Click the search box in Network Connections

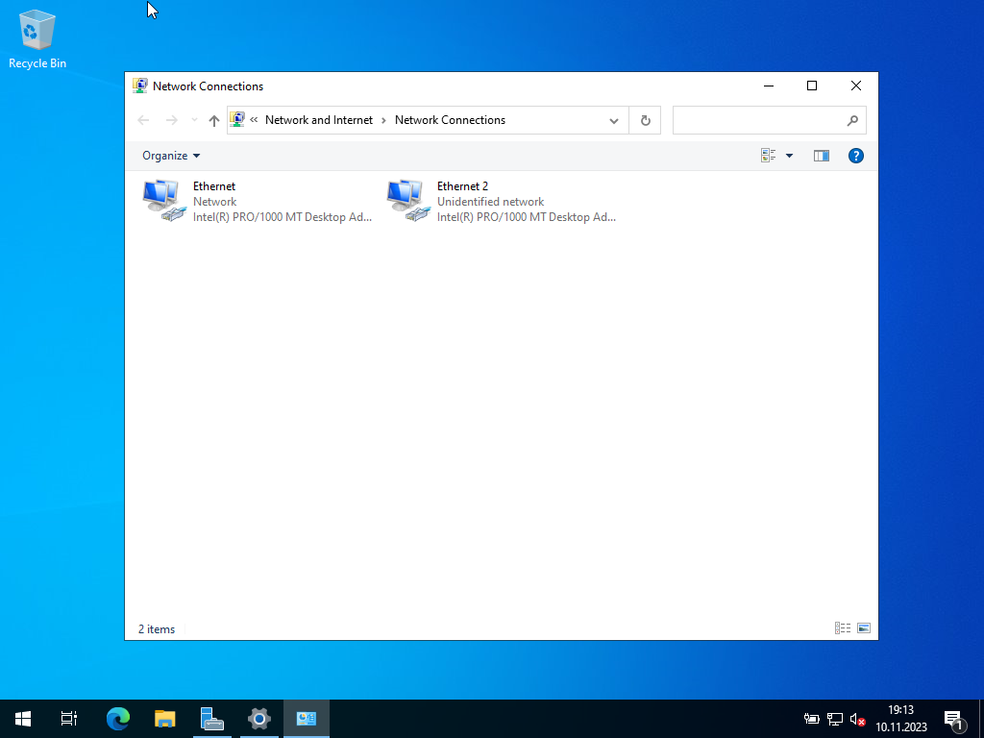[770, 120]
